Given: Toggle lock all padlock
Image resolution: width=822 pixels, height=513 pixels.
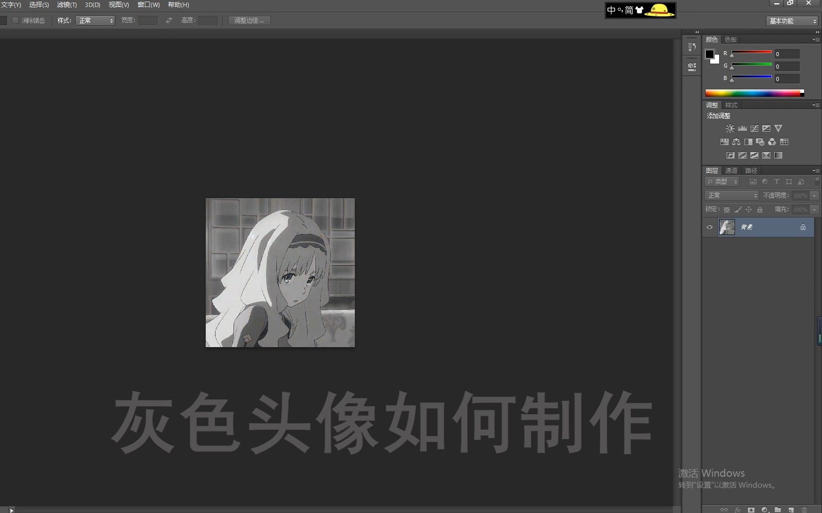Looking at the screenshot, I should 759,210.
